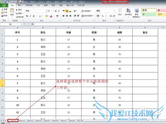This screenshot has height=124, width=166.
Task: Click the Paste clipboard icon
Action: coord(12,11)
